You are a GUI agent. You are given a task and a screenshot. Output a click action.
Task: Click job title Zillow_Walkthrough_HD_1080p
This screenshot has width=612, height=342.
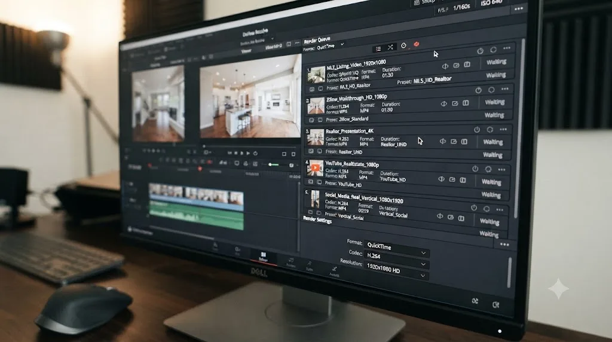point(356,97)
